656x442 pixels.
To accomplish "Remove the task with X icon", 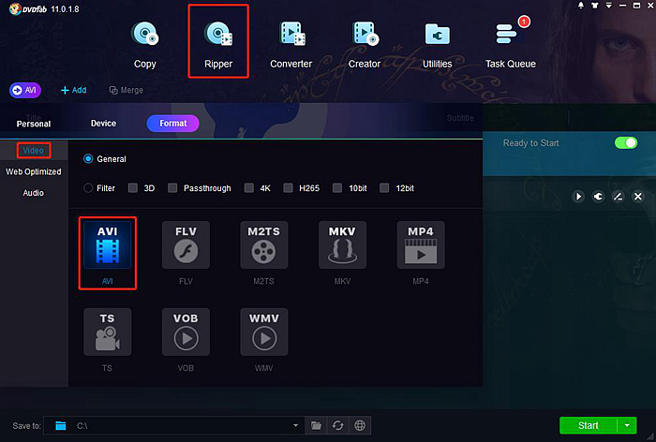I will pos(638,196).
